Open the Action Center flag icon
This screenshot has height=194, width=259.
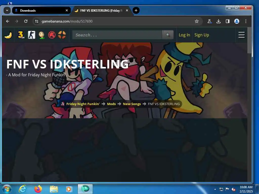click(x=227, y=189)
